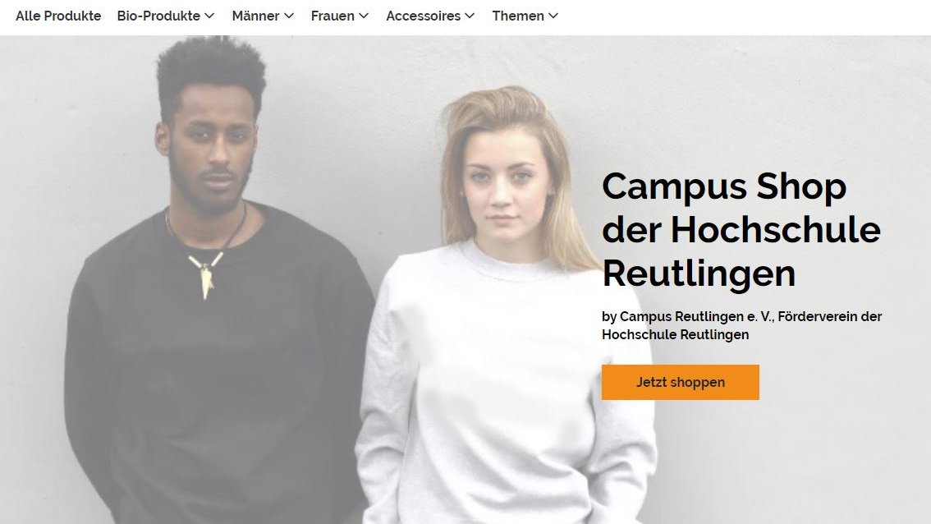Click the chevron arrow beside Männer
Image resolution: width=931 pixels, height=524 pixels.
pos(289,16)
